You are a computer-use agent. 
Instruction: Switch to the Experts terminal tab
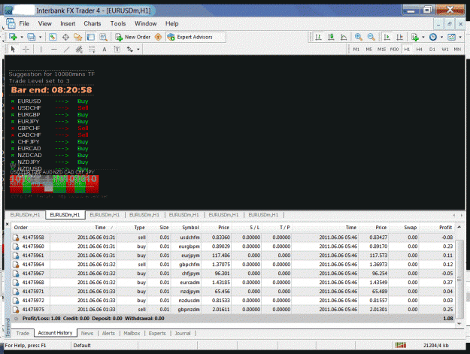click(x=157, y=334)
